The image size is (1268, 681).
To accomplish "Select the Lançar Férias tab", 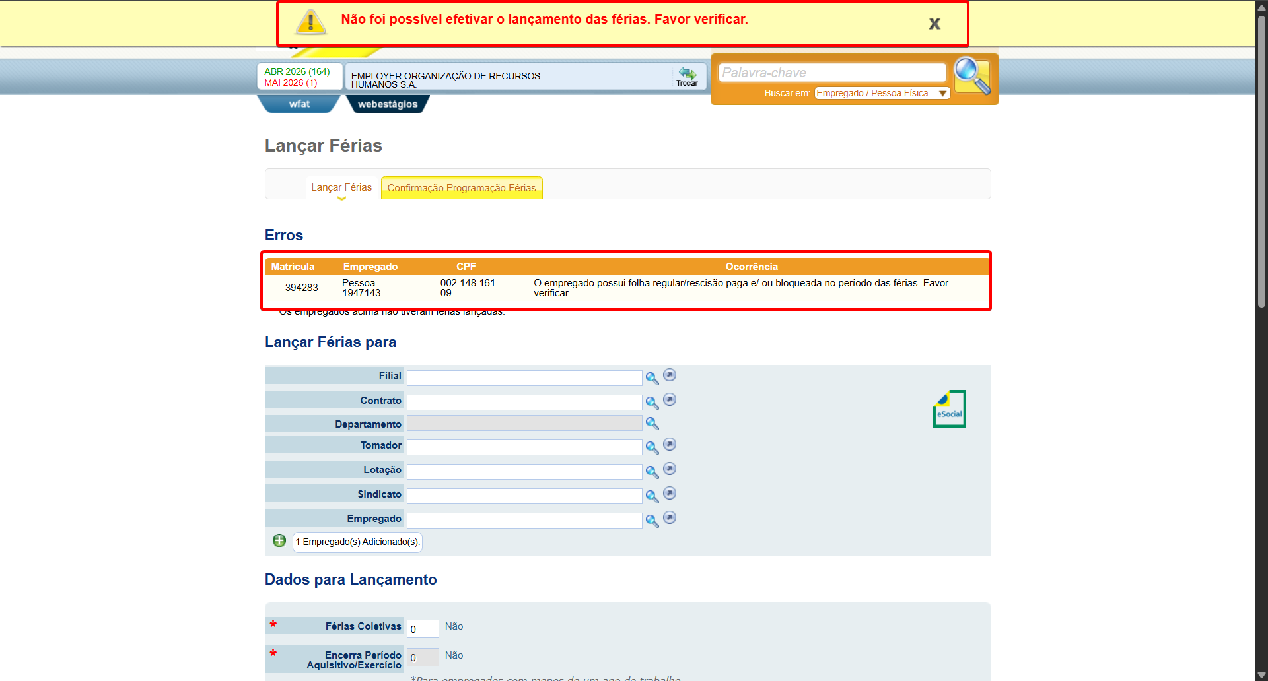I will pos(341,187).
